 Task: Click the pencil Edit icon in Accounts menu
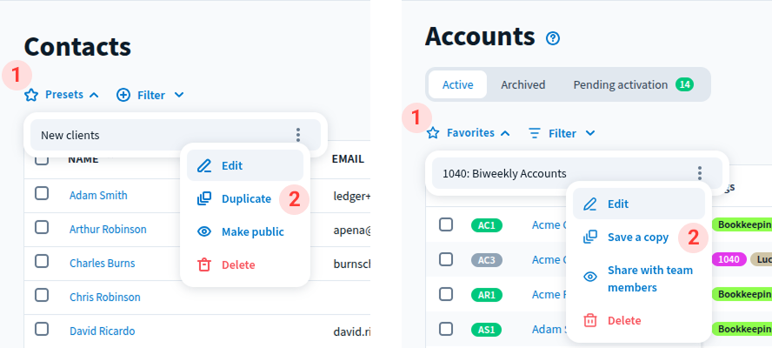[x=590, y=204]
